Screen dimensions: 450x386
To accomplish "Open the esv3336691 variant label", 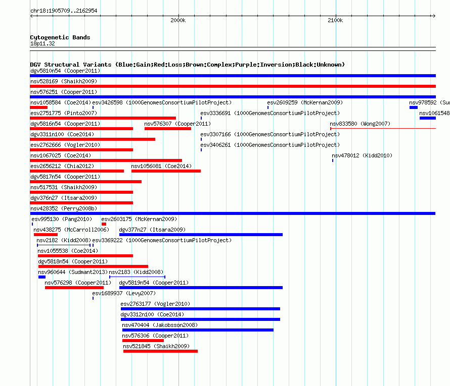I will (x=270, y=113).
